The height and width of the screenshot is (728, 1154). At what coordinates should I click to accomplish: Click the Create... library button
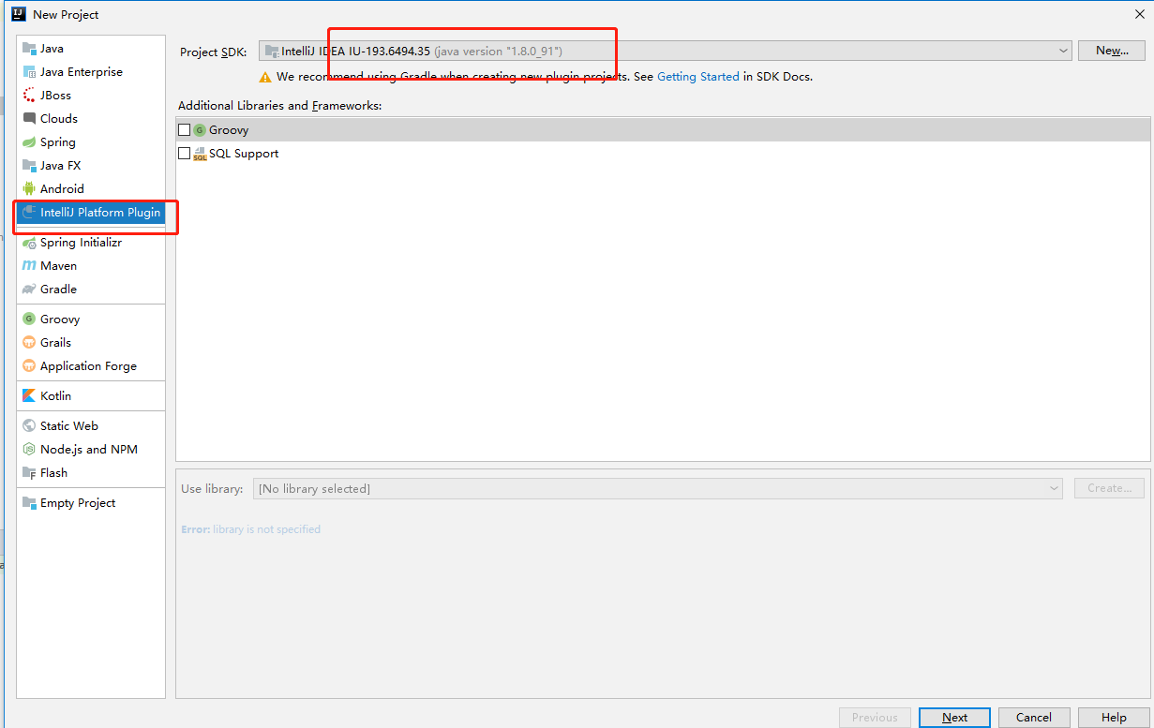1110,488
